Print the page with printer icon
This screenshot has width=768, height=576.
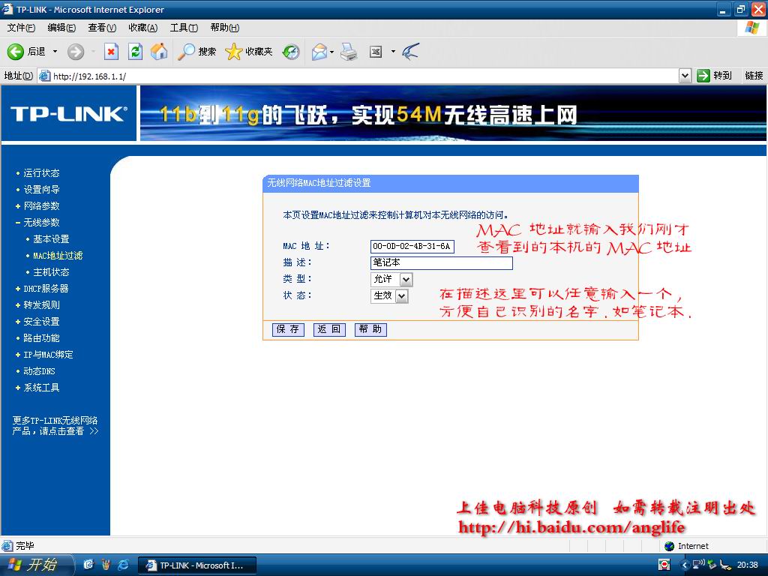(x=349, y=52)
